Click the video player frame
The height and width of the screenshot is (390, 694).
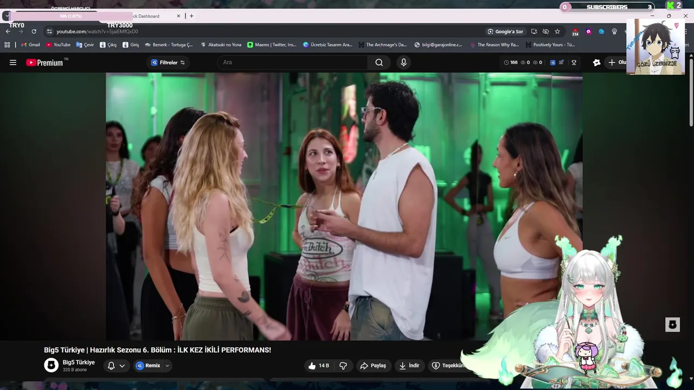pyautogui.click(x=344, y=206)
